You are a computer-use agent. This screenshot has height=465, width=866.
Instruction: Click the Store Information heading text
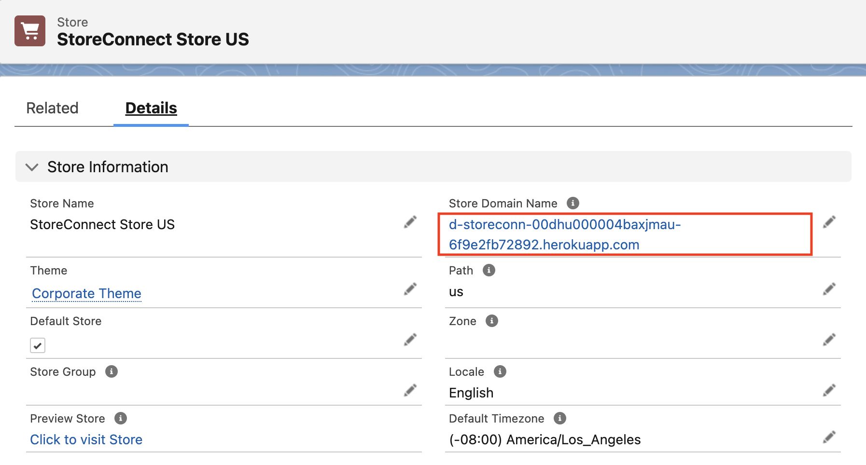[108, 167]
